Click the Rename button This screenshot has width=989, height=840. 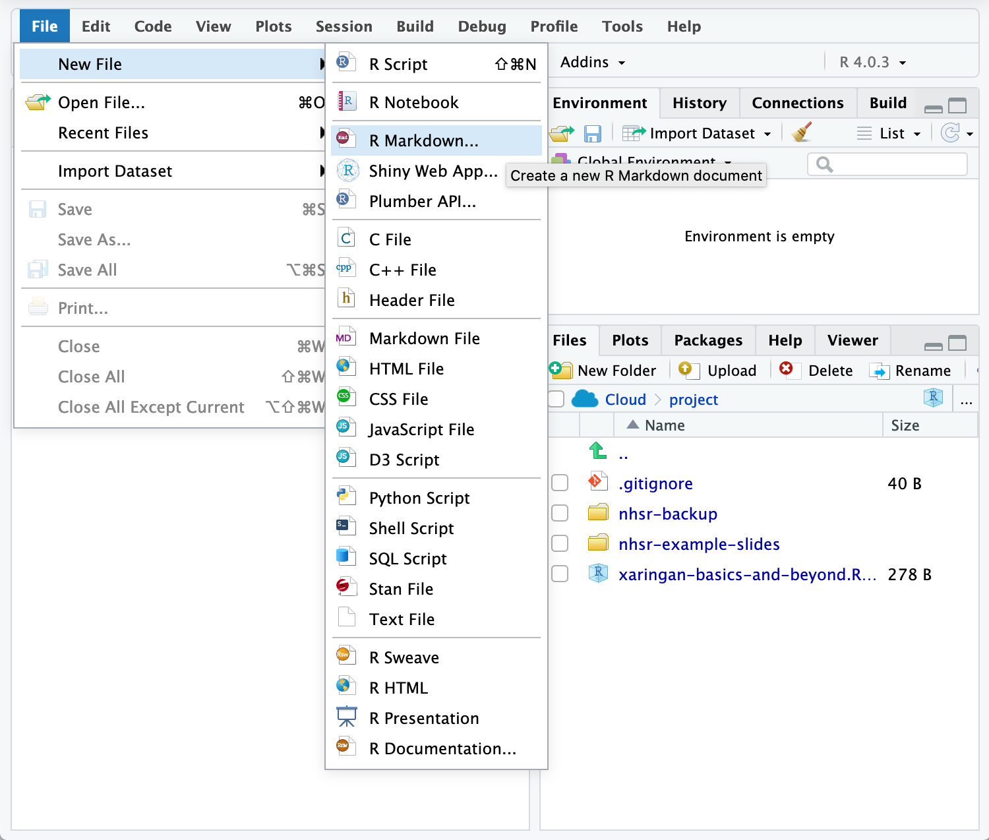point(911,371)
